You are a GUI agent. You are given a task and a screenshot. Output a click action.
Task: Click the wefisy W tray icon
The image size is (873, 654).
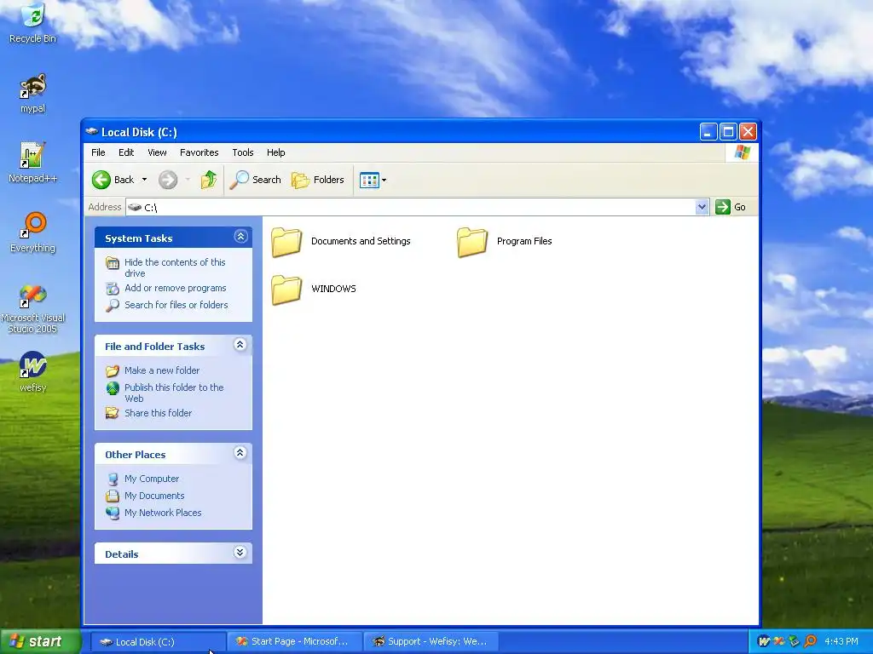(764, 642)
